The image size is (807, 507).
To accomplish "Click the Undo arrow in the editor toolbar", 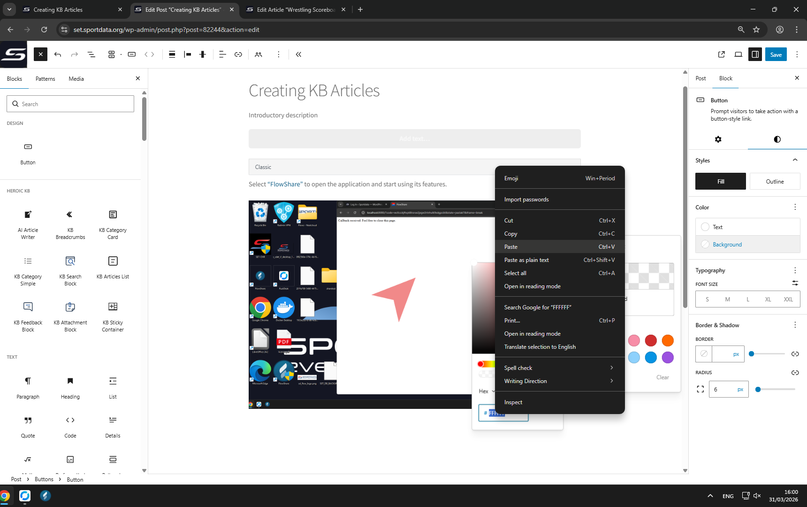I will (58, 54).
